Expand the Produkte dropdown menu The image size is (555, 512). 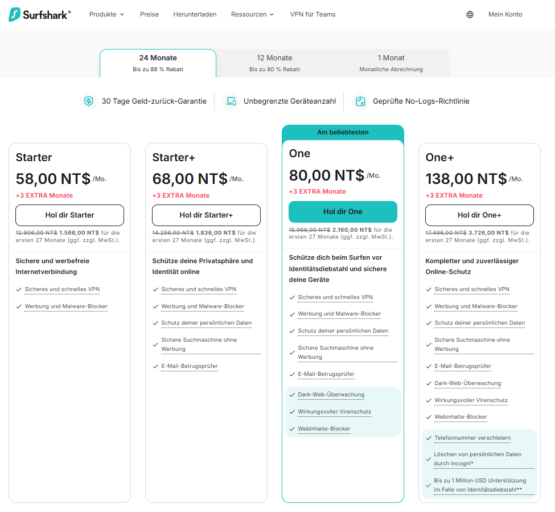pos(106,14)
